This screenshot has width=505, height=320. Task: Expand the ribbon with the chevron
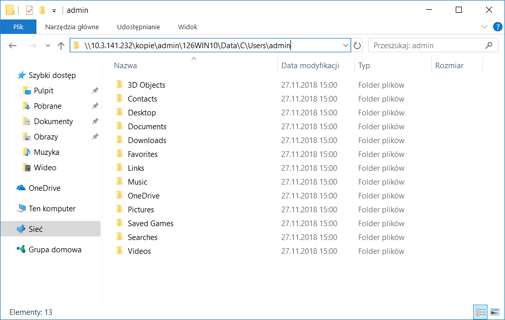[x=484, y=27]
